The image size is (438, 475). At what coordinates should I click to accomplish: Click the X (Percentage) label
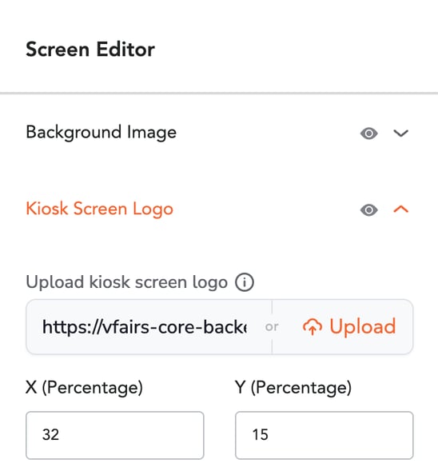point(84,388)
